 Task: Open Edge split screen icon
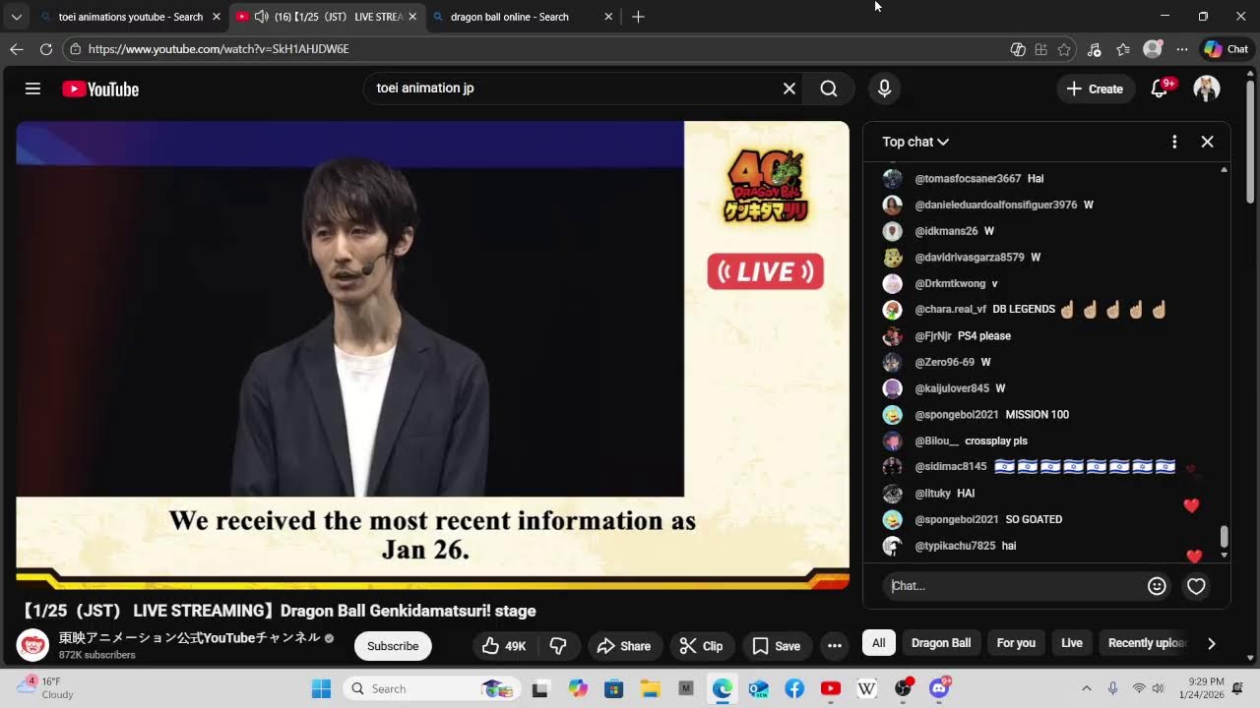click(x=1040, y=49)
